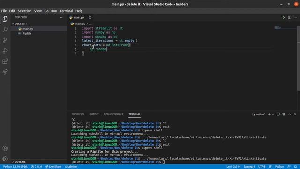Screen dimensions: 300x169
Task: Click the terminal prompt input area
Action: 164,162
